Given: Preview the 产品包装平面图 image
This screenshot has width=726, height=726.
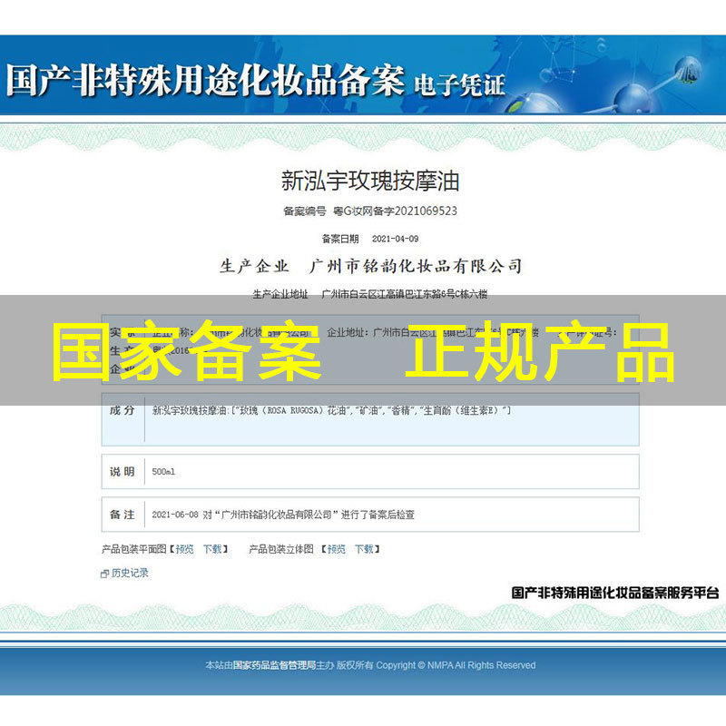Looking at the screenshot, I should point(185,549).
